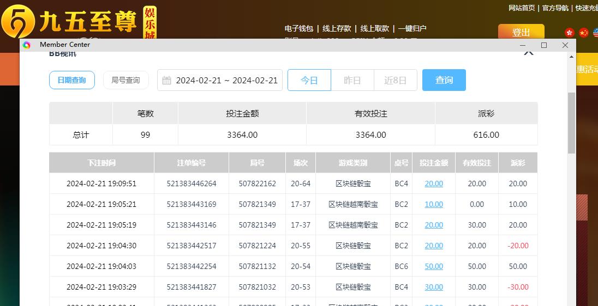This screenshot has height=306, width=598.
Task: Choose the 近8日 date range option
Action: click(x=395, y=80)
